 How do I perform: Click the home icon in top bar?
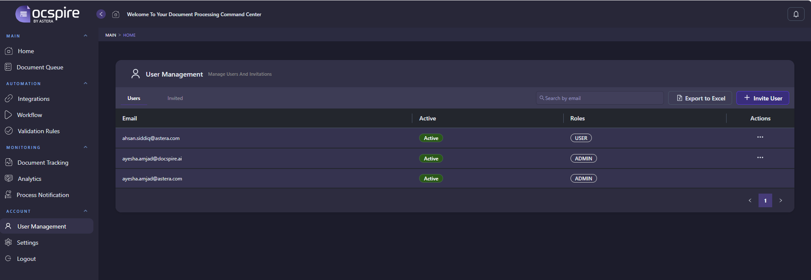coord(116,14)
